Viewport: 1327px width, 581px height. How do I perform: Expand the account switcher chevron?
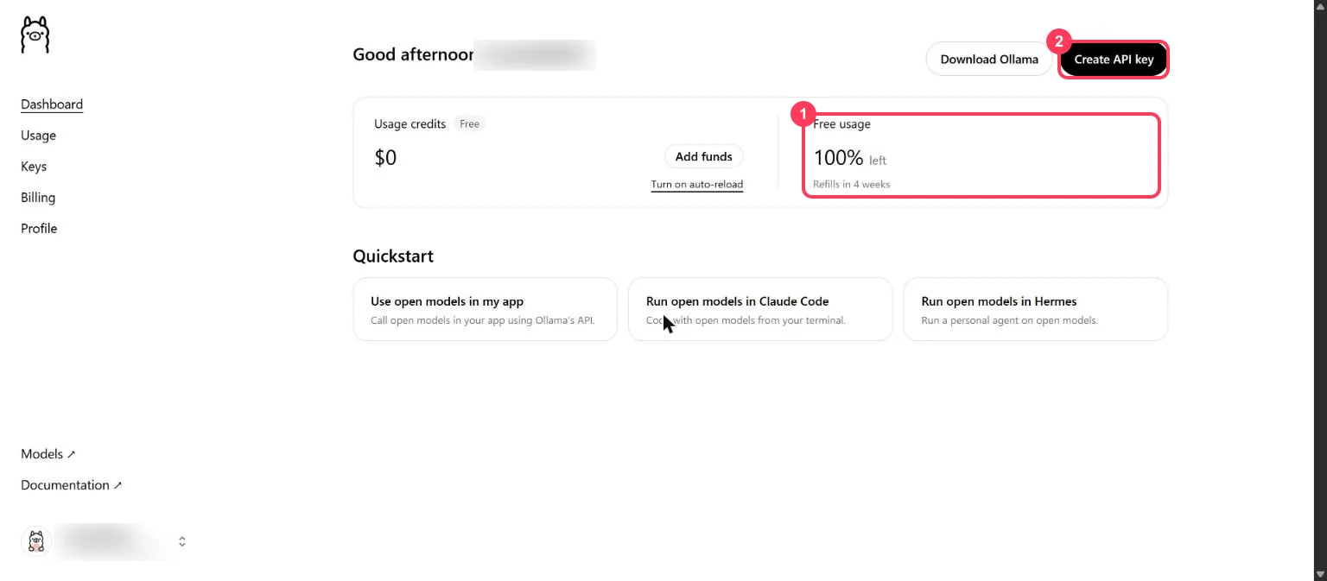[x=182, y=542]
